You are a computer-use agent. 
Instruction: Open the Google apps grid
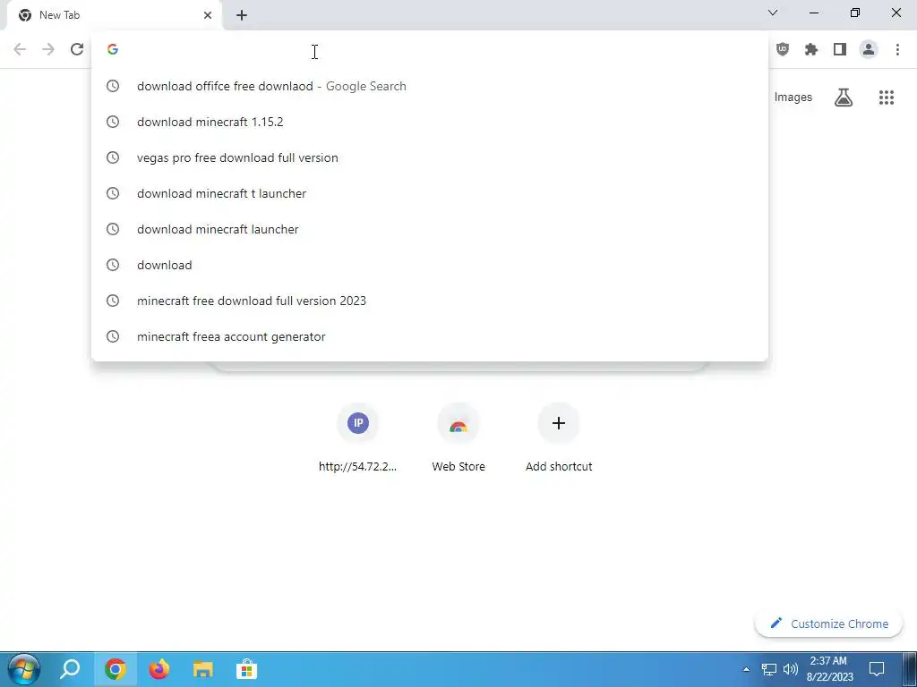887,98
